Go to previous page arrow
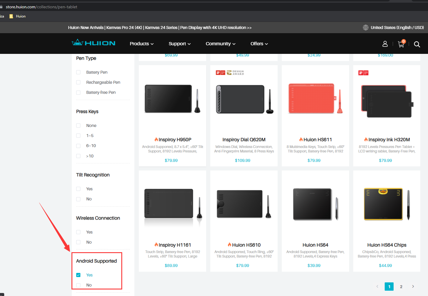This screenshot has width=428, height=296. (377, 287)
